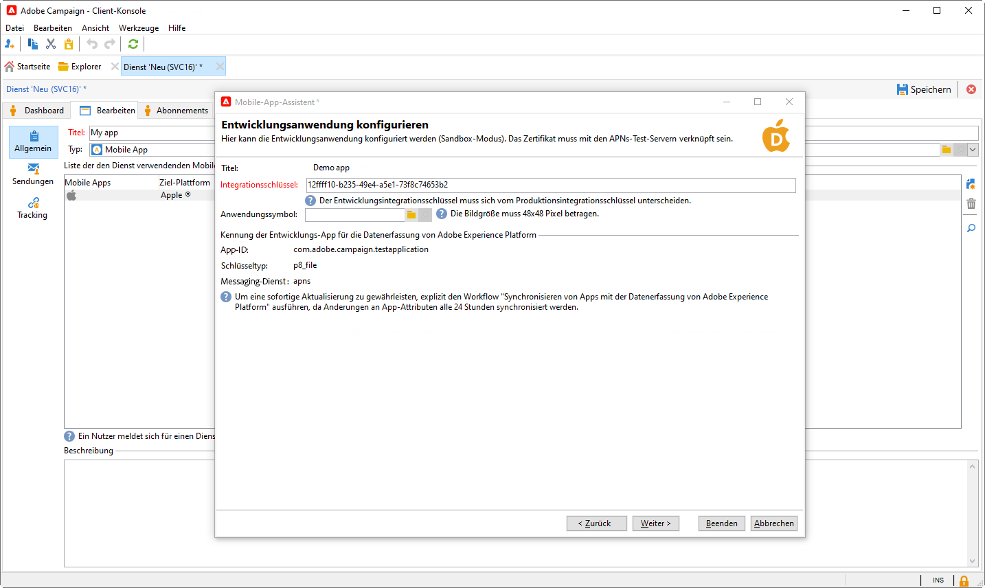
Task: Save the service with the Speichern button
Action: click(x=924, y=89)
